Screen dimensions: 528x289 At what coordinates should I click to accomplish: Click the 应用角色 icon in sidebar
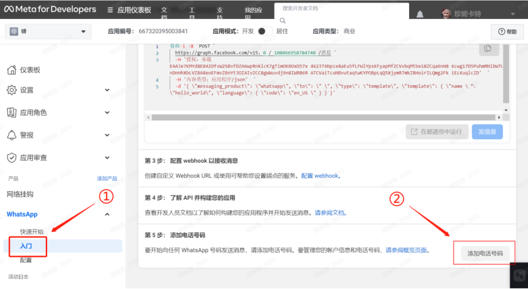point(11,112)
